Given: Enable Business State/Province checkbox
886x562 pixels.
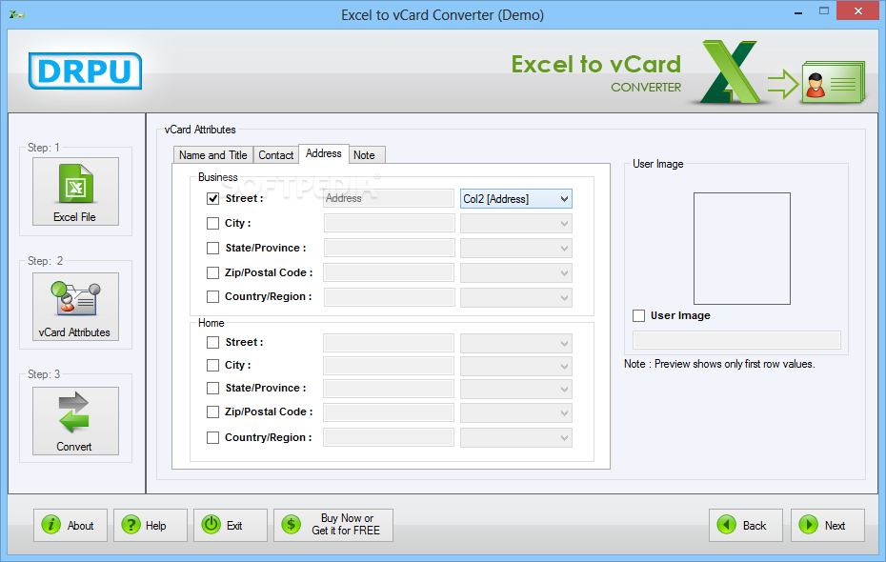Looking at the screenshot, I should (213, 249).
